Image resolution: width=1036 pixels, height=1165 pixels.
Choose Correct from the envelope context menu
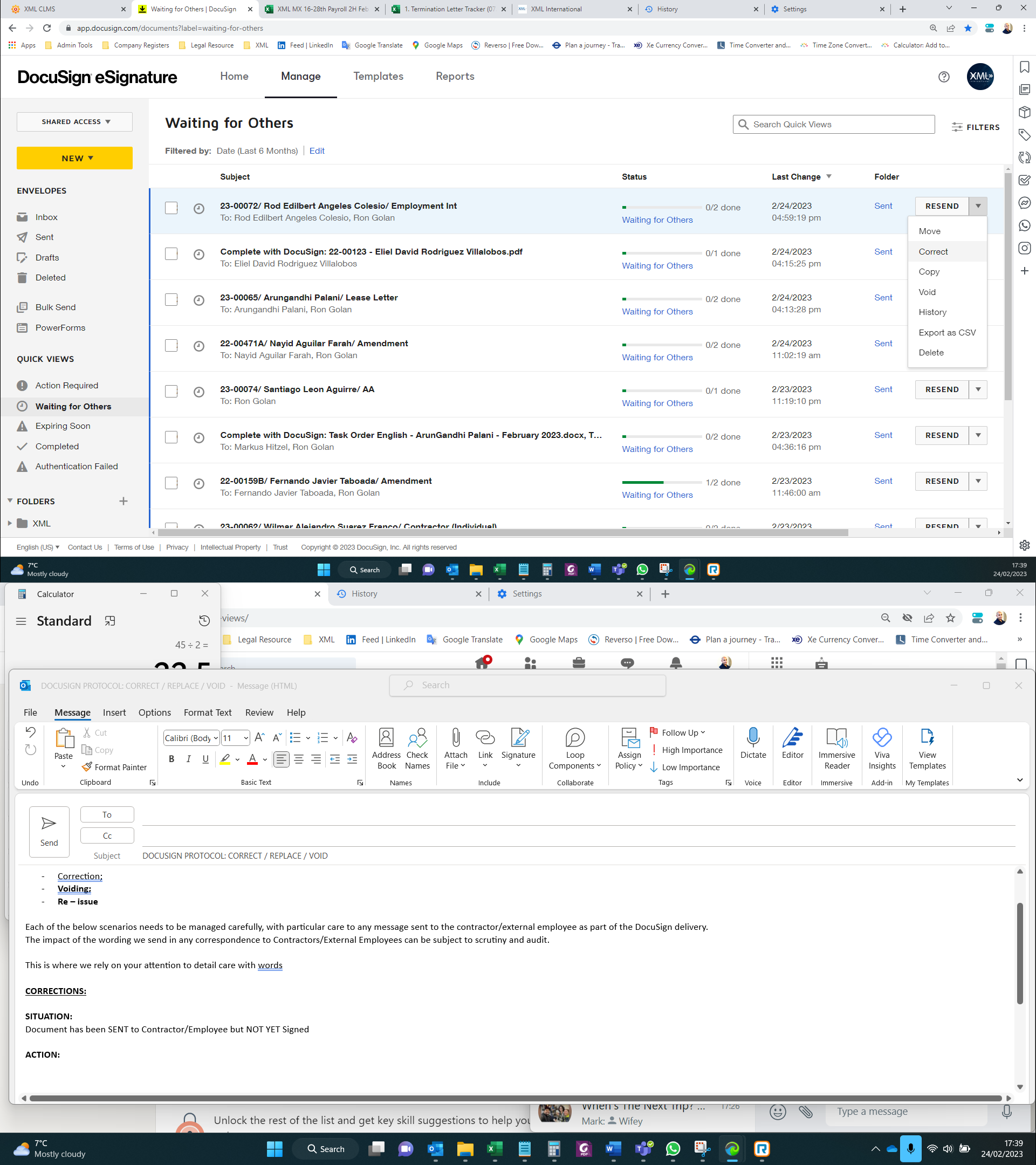click(x=933, y=251)
